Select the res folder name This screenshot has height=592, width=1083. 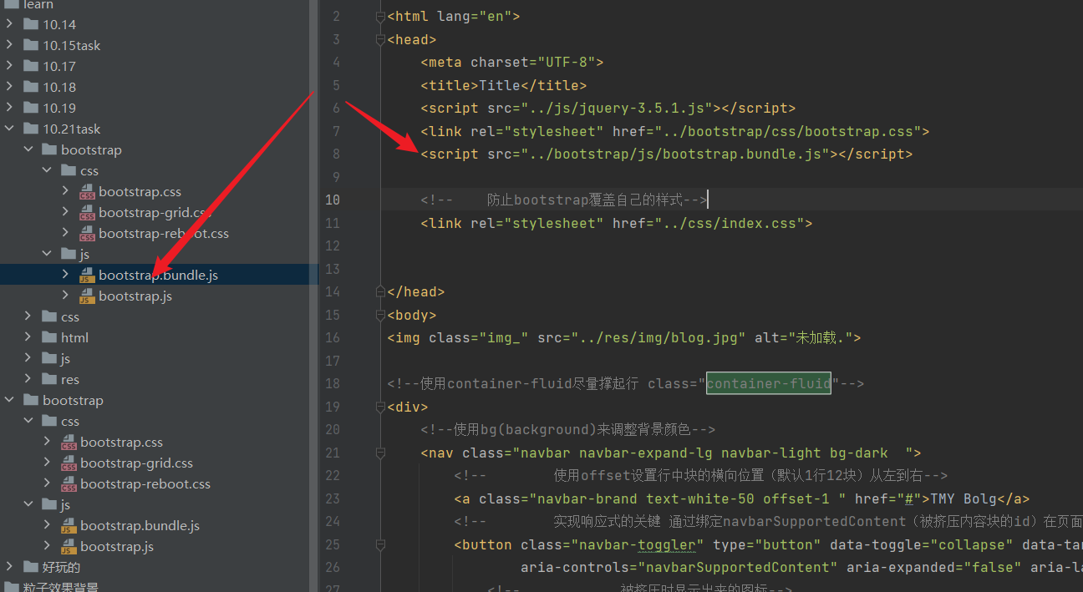70,380
